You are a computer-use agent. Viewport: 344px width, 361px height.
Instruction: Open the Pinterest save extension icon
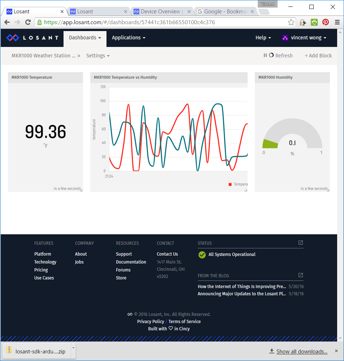[326, 22]
